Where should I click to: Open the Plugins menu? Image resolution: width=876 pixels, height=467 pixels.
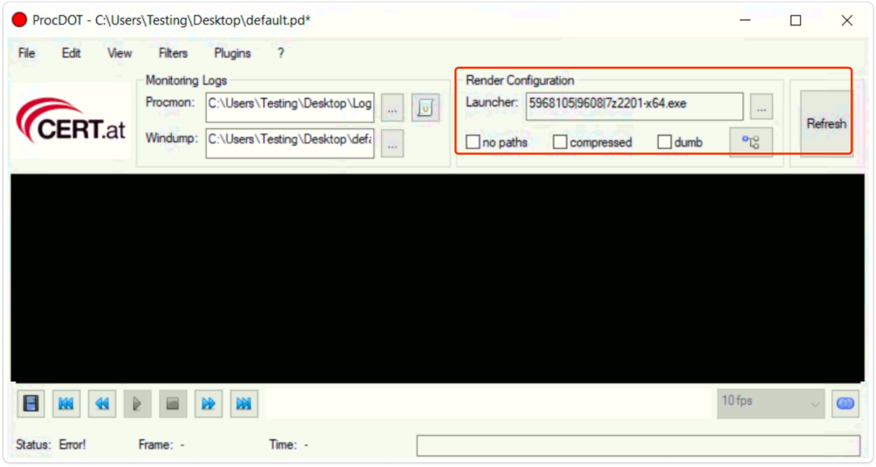[232, 53]
